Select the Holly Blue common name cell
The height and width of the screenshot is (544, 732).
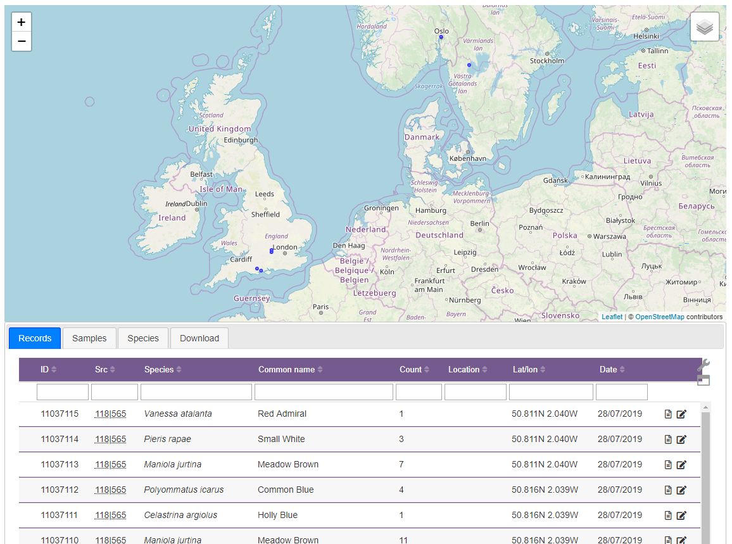[278, 515]
